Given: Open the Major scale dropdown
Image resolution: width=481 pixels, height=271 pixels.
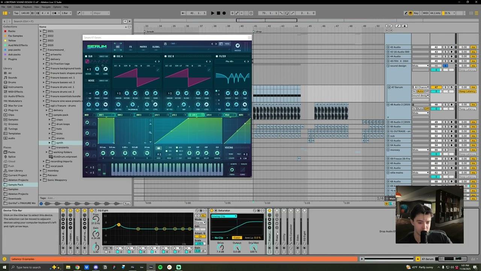Looking at the screenshot, I should point(101,13).
